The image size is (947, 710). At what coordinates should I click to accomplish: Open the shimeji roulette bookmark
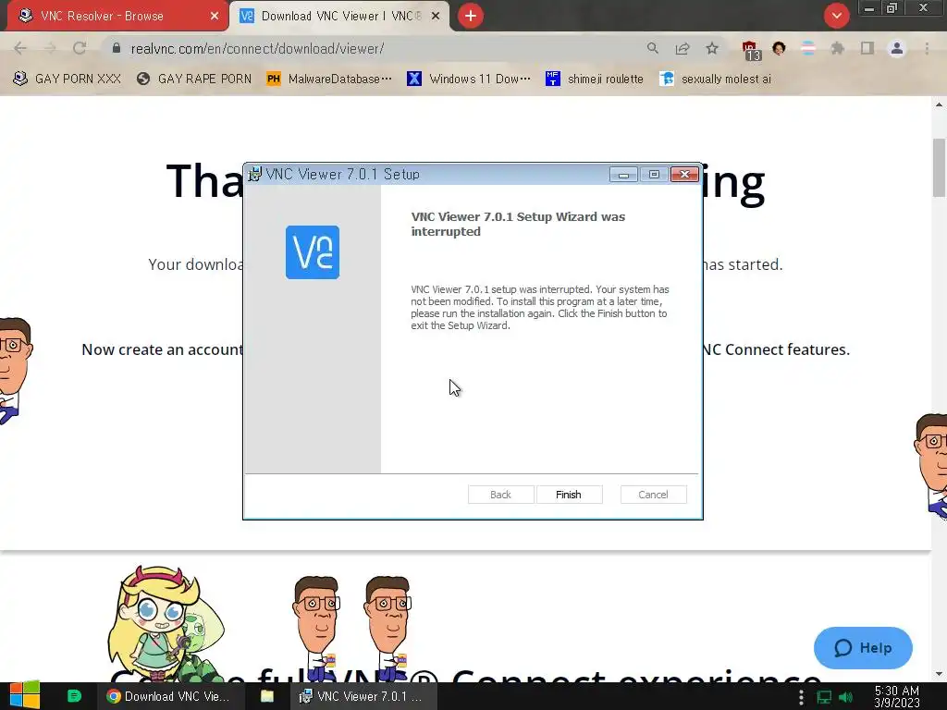point(595,79)
